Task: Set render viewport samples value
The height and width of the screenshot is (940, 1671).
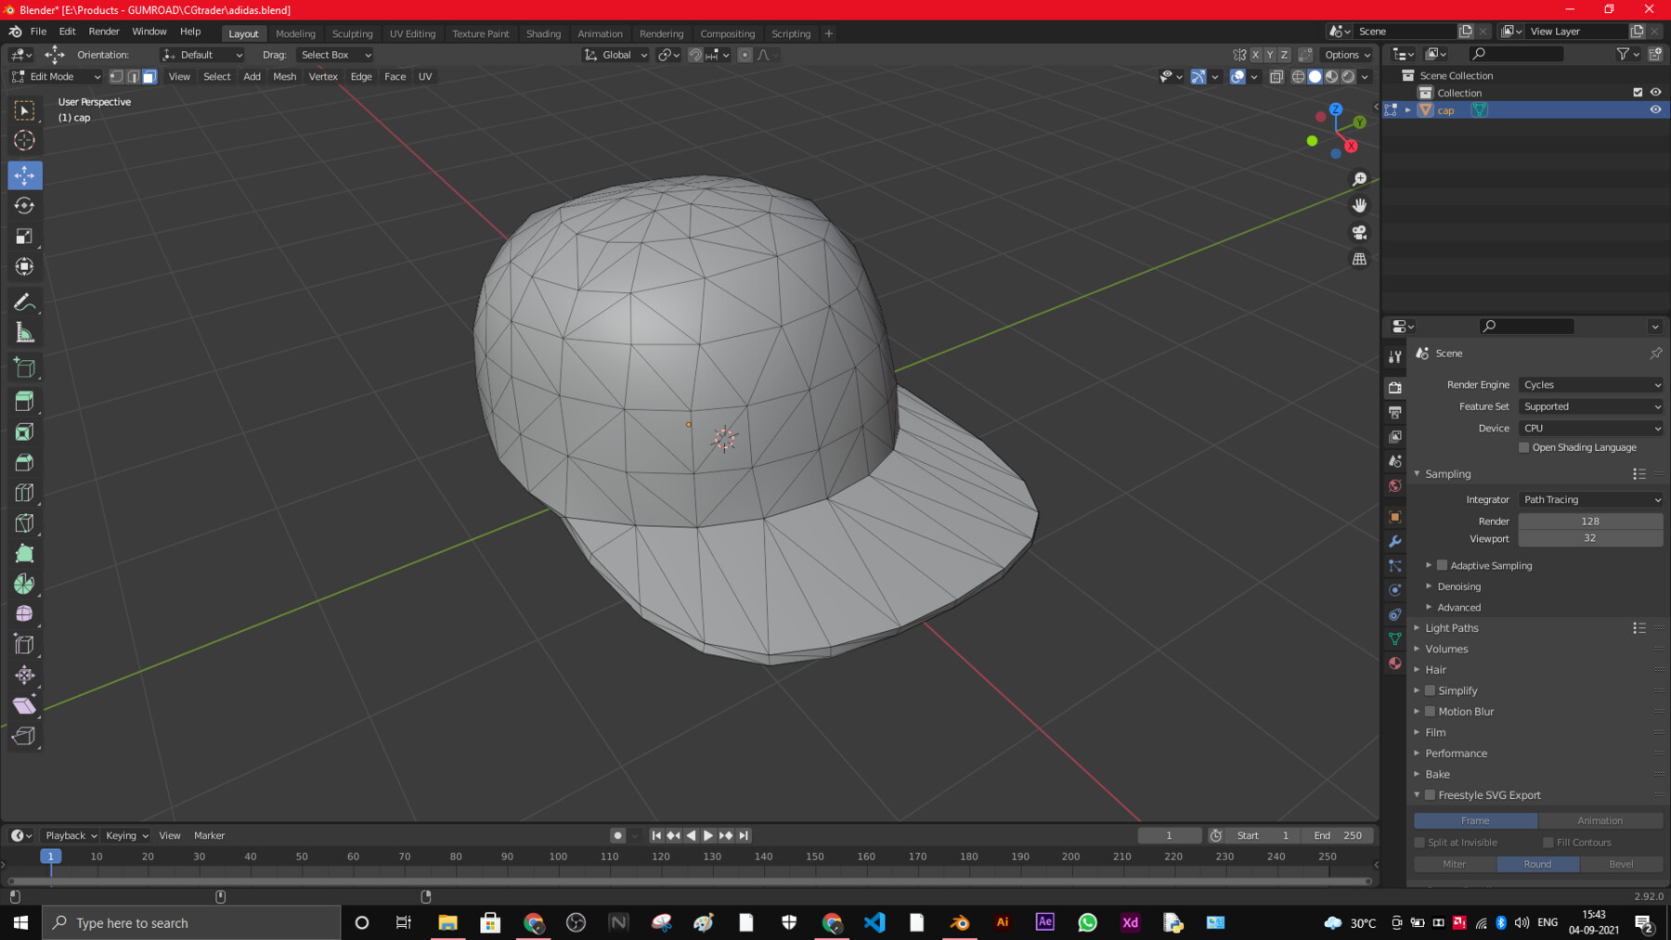Action: (x=1590, y=538)
